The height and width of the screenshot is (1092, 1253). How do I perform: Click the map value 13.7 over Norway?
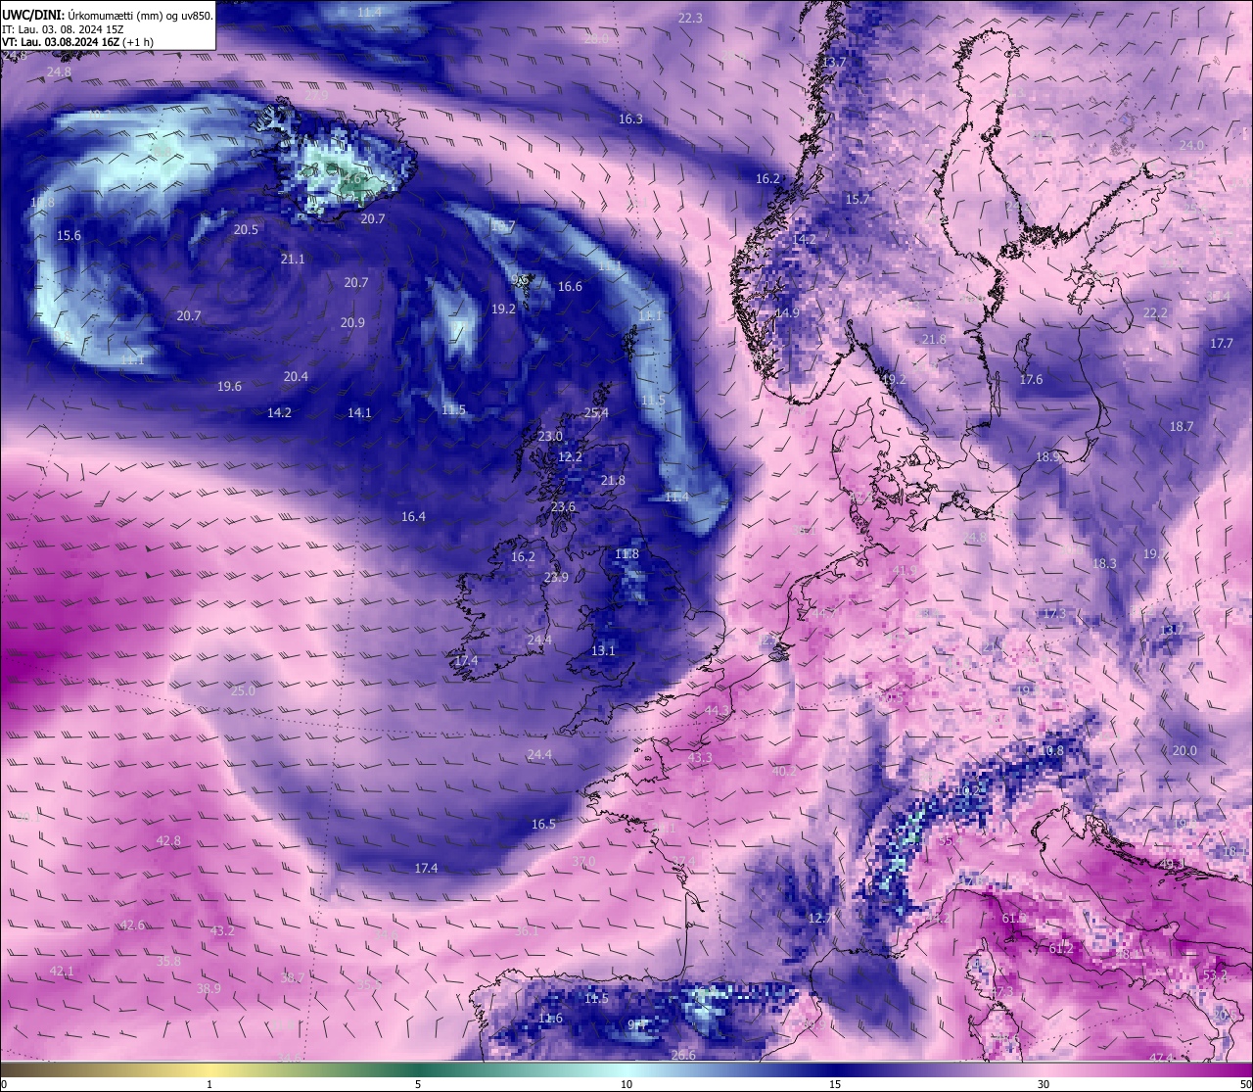(x=834, y=63)
